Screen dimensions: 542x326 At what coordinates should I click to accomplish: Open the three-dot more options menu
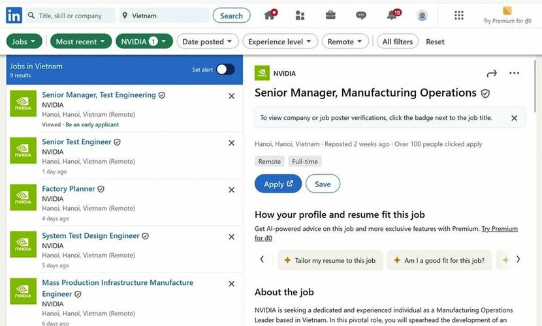pos(514,73)
